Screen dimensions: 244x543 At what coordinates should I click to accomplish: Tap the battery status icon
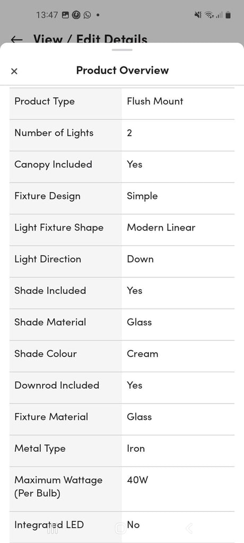[228, 15]
